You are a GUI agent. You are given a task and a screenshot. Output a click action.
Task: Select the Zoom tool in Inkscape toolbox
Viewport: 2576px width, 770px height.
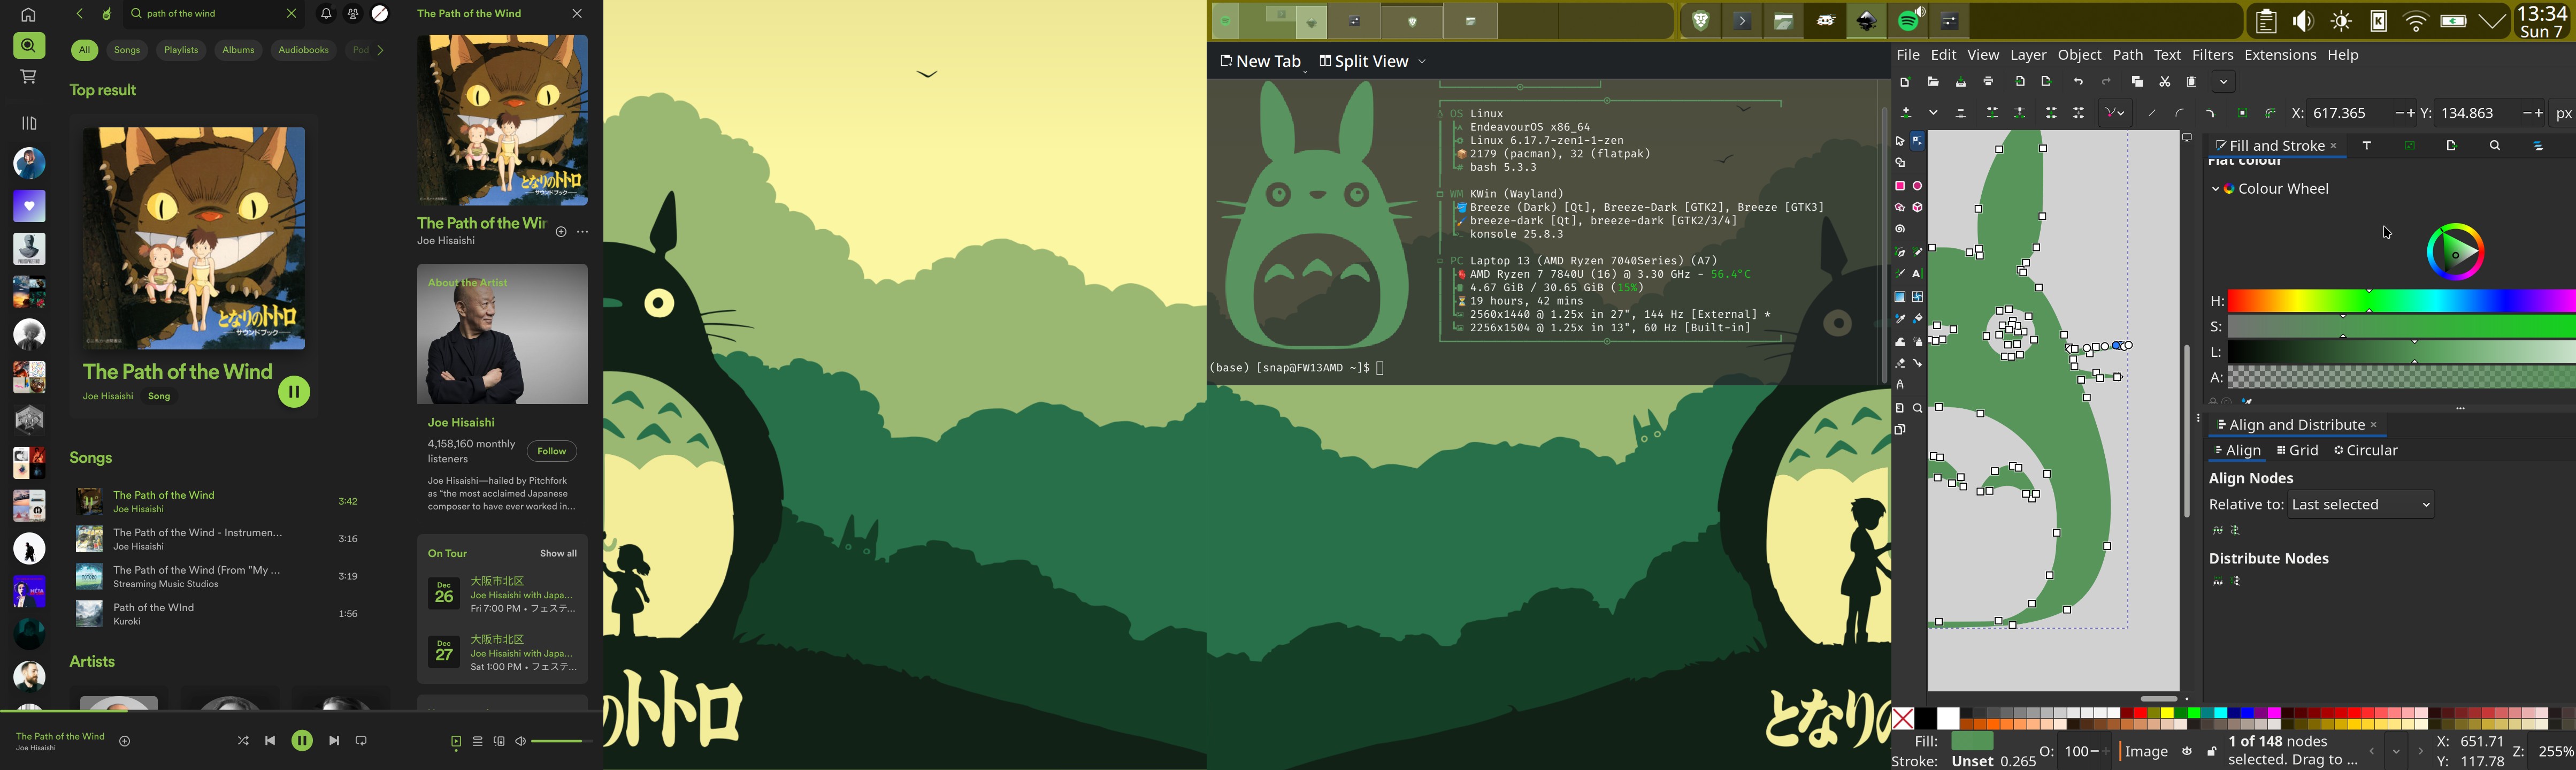[x=1917, y=408]
